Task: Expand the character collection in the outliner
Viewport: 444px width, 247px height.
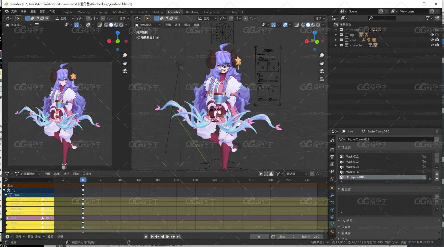Action: [x=336, y=45]
